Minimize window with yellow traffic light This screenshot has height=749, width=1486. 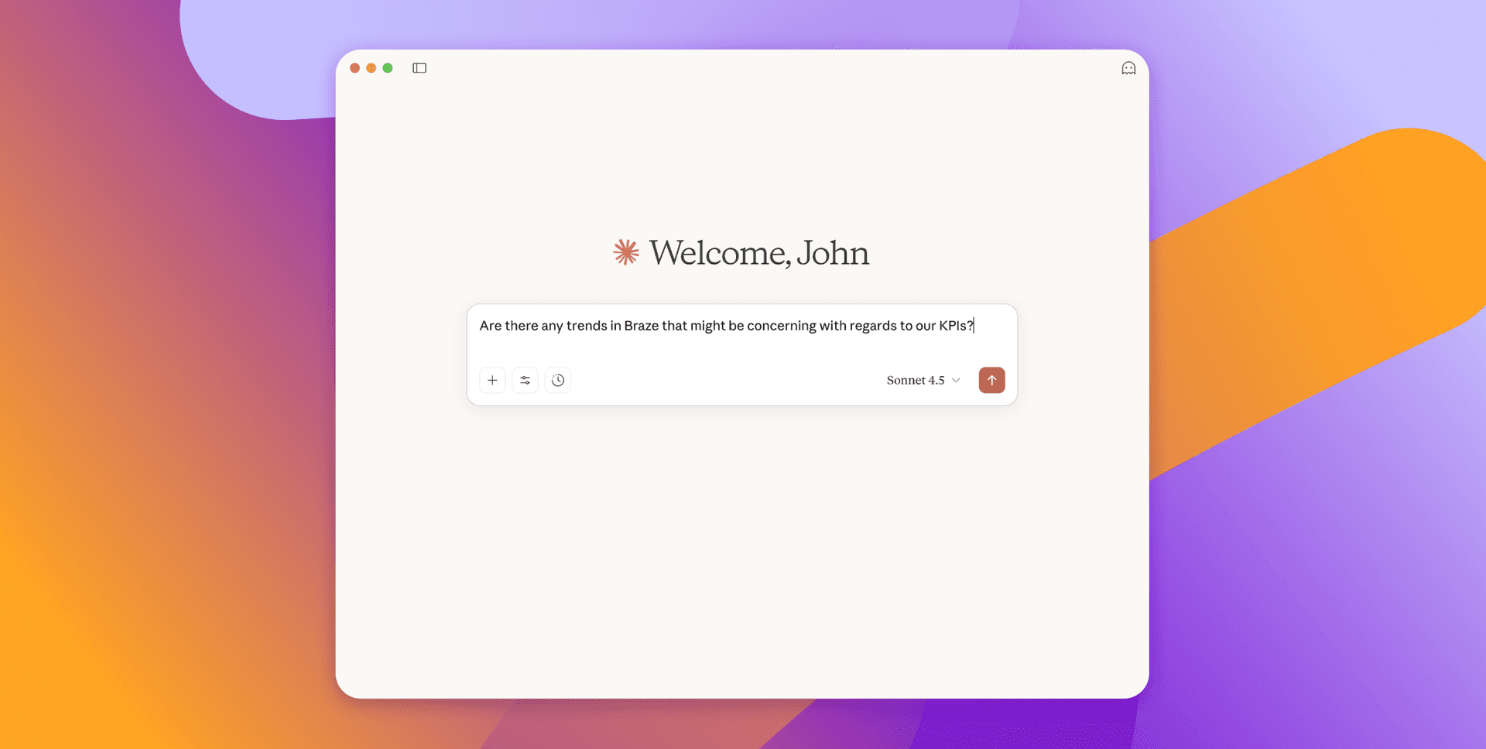[371, 67]
